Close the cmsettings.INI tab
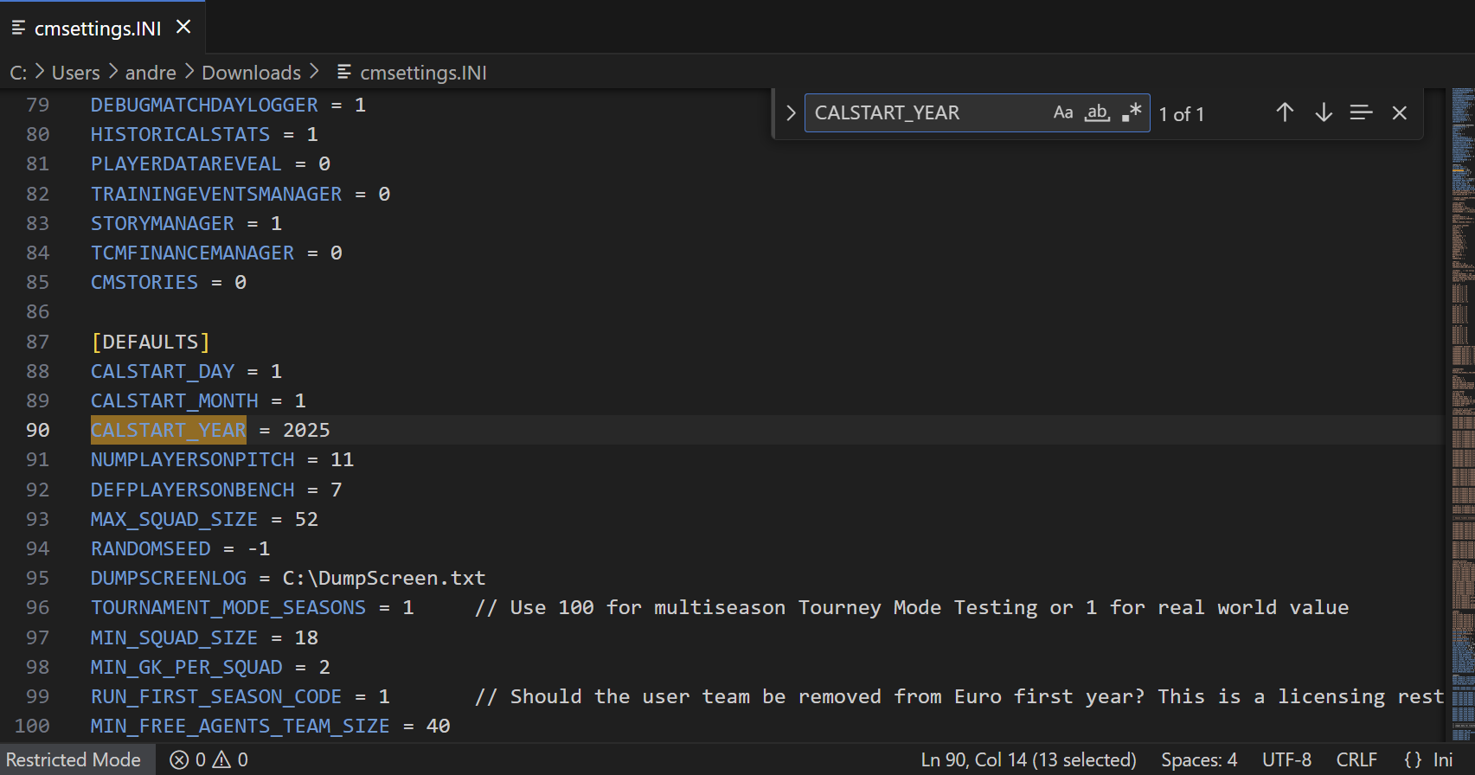 (x=183, y=28)
